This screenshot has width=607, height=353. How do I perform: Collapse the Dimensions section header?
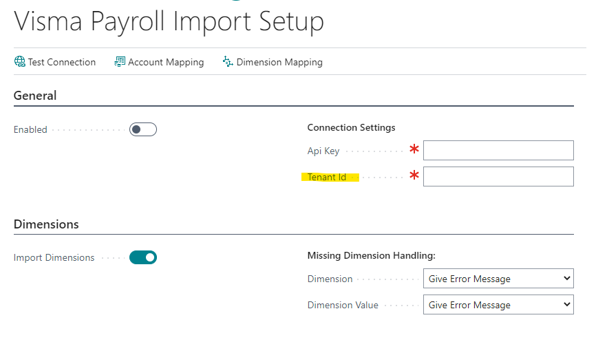pos(46,224)
